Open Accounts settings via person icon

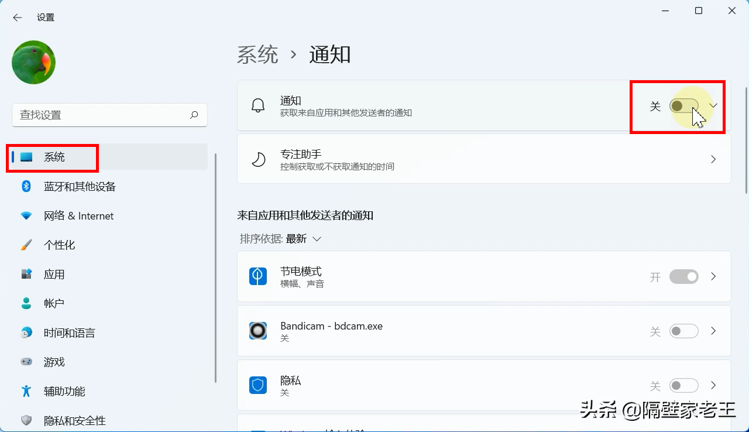26,303
